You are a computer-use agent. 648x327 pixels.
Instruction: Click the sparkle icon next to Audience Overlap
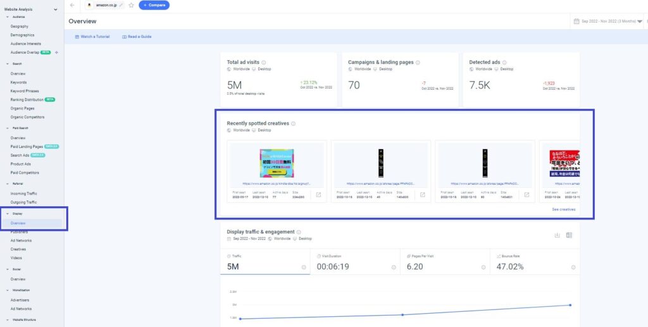(56, 52)
